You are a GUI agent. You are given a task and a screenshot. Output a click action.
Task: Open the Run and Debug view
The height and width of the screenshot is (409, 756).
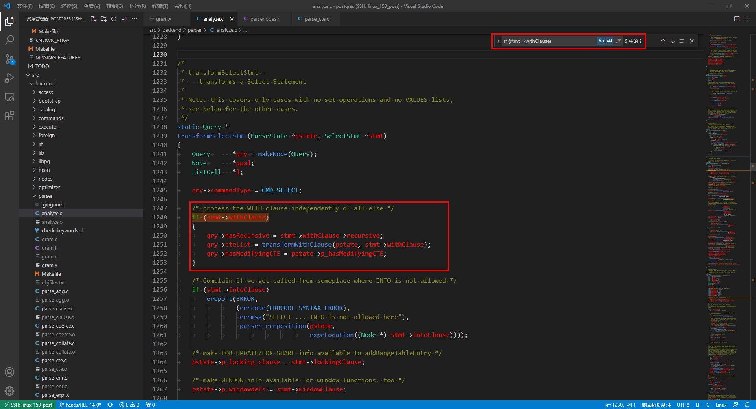click(9, 78)
